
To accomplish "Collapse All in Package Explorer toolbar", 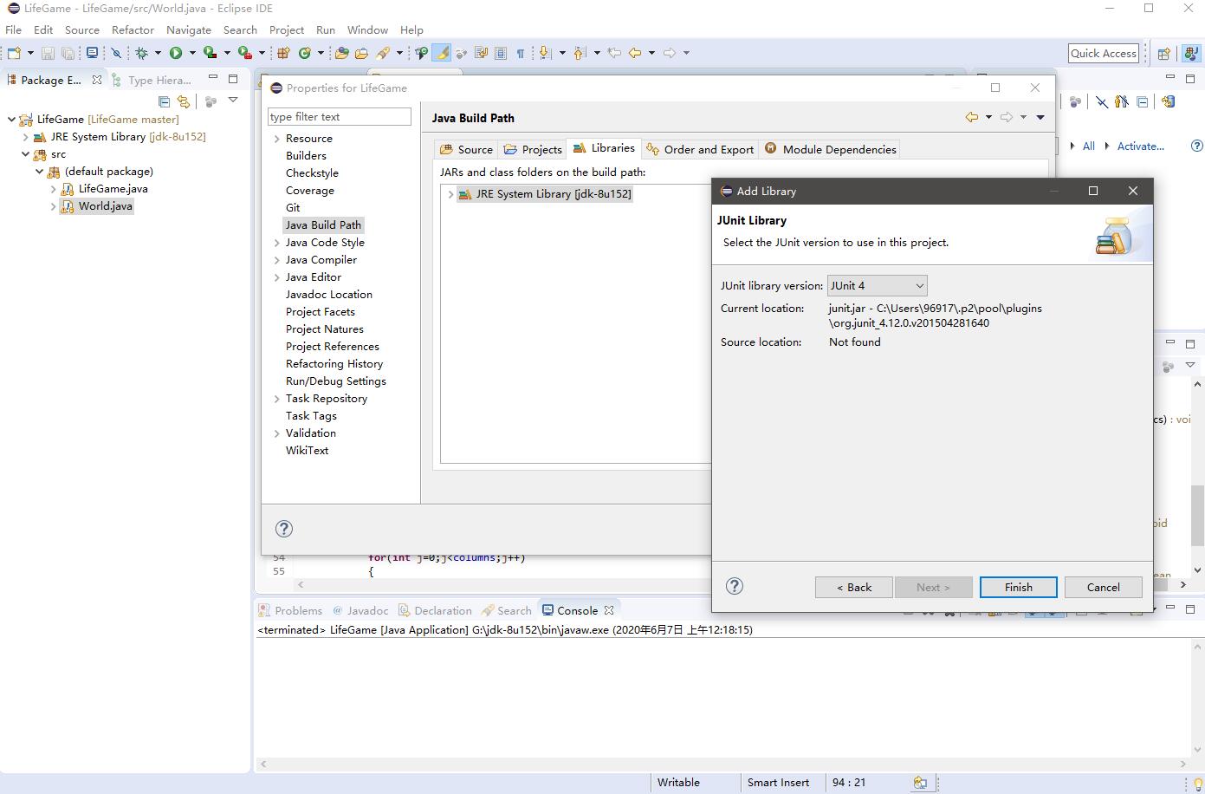I will pyautogui.click(x=164, y=101).
